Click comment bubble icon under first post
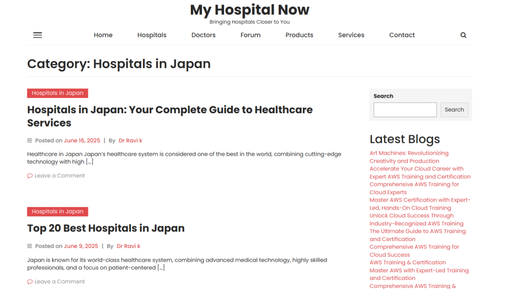The height and width of the screenshot is (289, 517). [x=30, y=176]
